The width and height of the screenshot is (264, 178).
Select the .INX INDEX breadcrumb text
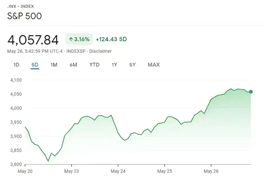point(21,6)
